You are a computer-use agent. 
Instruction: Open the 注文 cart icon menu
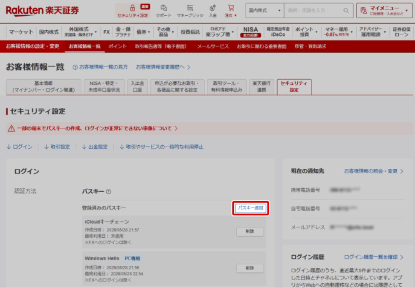coord(231,8)
